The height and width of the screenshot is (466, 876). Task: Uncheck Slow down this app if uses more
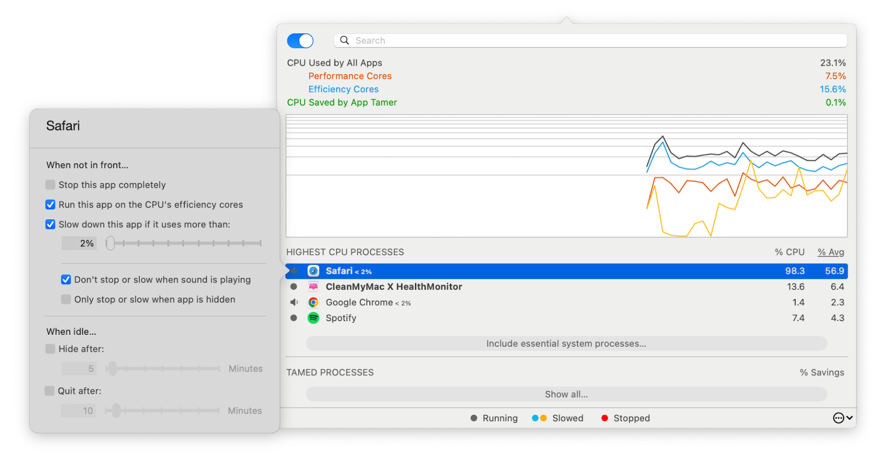[x=50, y=224]
